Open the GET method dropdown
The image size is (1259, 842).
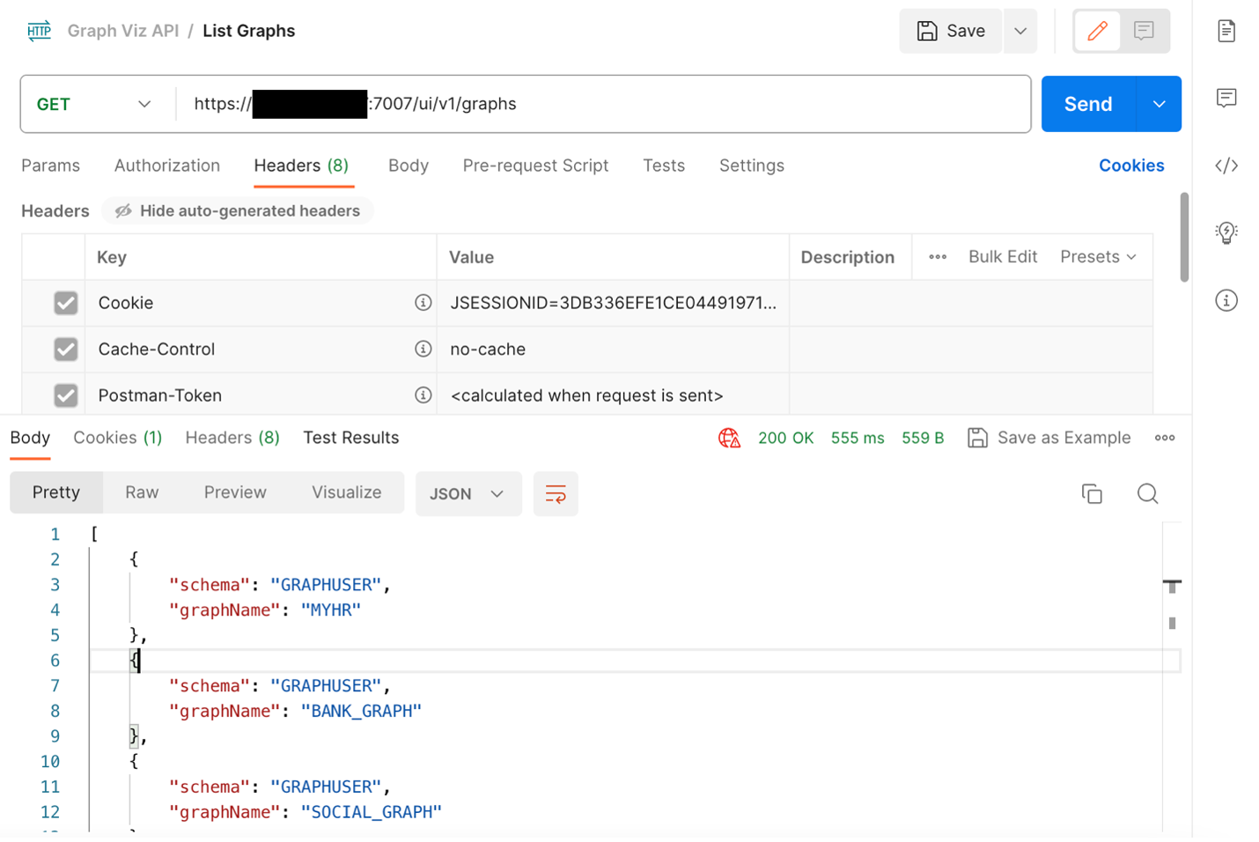(x=95, y=104)
